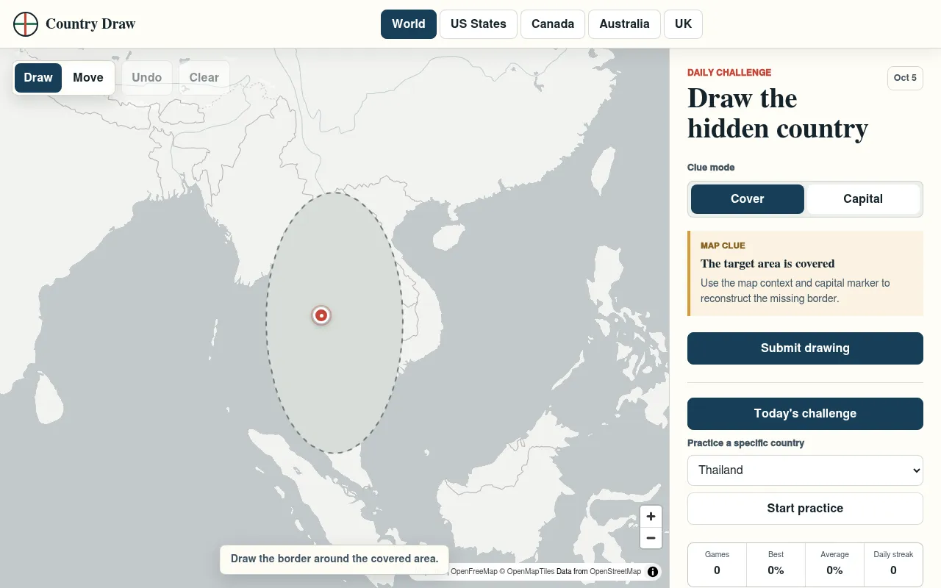Switch to Move mode
The height and width of the screenshot is (588, 941).
tap(88, 78)
